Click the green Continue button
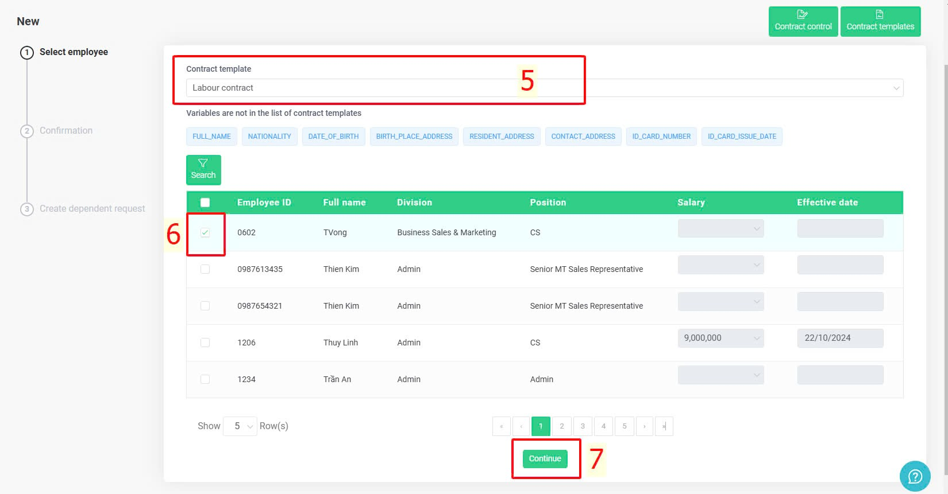Viewport: 948px width, 494px height. tap(545, 458)
